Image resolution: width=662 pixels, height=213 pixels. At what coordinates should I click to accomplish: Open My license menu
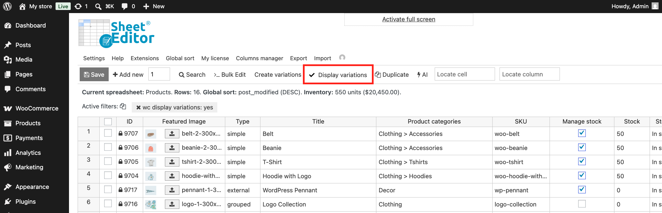pos(215,58)
